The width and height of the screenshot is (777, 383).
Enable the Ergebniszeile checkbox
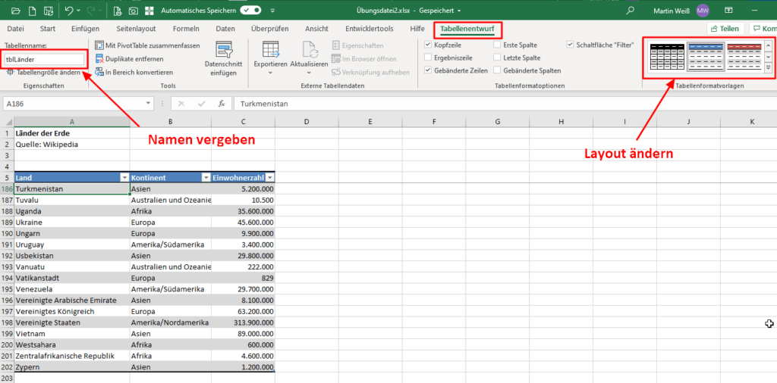[x=428, y=58]
